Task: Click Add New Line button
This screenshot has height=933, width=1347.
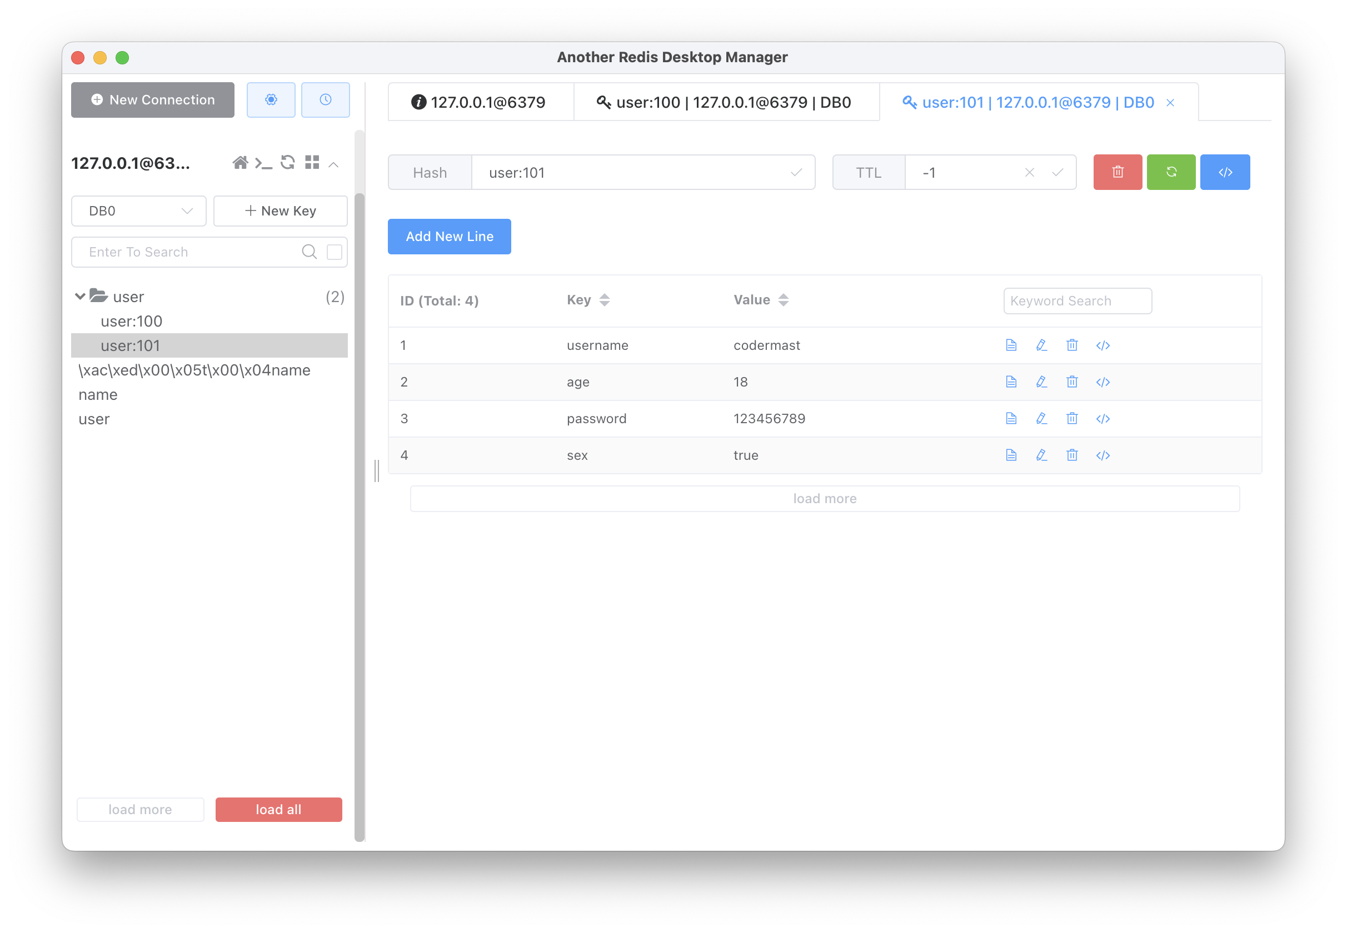Action: pos(449,237)
